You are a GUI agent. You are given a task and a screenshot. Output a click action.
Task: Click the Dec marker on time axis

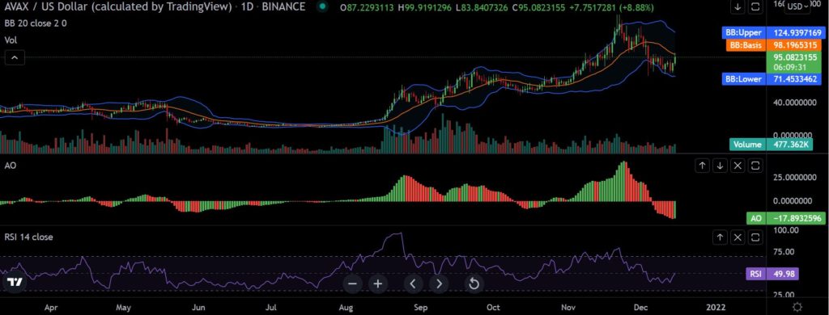tap(641, 307)
